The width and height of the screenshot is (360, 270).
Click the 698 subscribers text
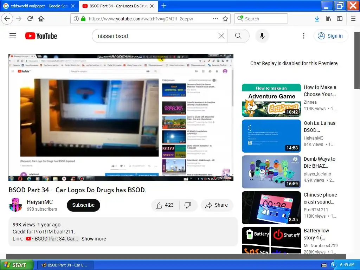pos(42,209)
